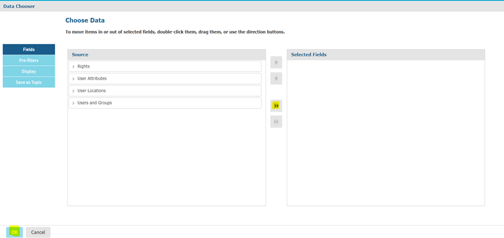504x238 pixels.
Task: Select the User Locations item label
Action: click(x=91, y=91)
